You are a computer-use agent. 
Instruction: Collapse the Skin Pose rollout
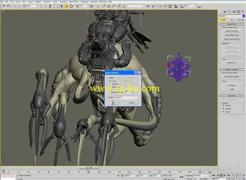[232, 96]
